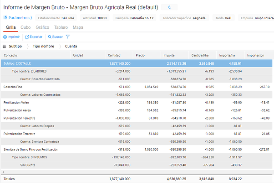The width and height of the screenshot is (274, 183).
Task: Sort by the Concepto column header
Action: click(36, 55)
